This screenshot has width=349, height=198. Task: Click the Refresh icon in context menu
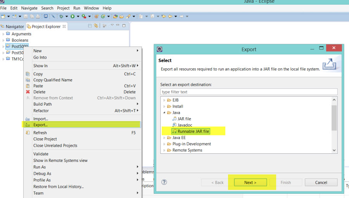tap(28, 132)
